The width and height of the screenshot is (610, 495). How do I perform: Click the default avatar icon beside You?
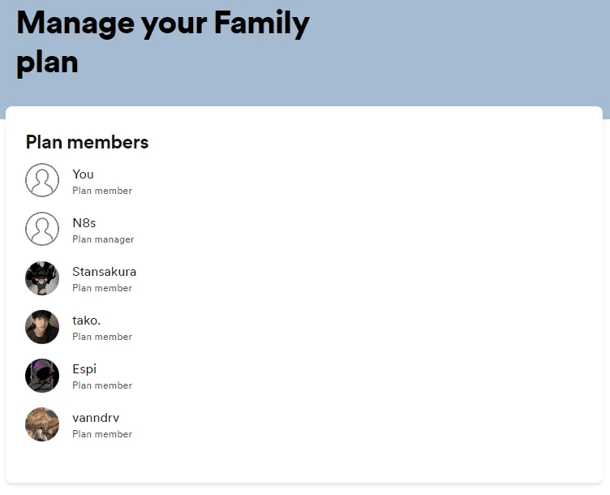click(42, 180)
